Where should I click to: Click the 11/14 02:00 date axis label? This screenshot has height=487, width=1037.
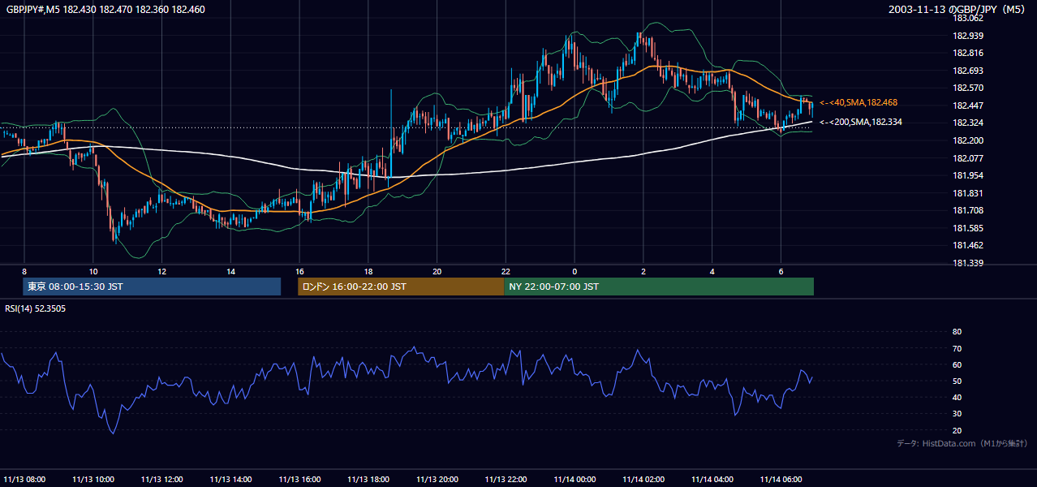(643, 479)
